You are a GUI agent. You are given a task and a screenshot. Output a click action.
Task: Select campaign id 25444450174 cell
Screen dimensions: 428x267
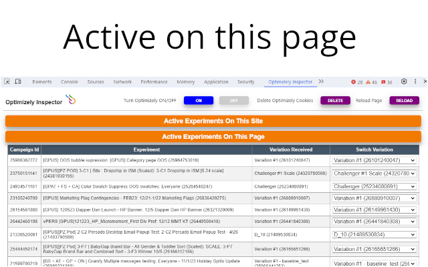(x=24, y=249)
